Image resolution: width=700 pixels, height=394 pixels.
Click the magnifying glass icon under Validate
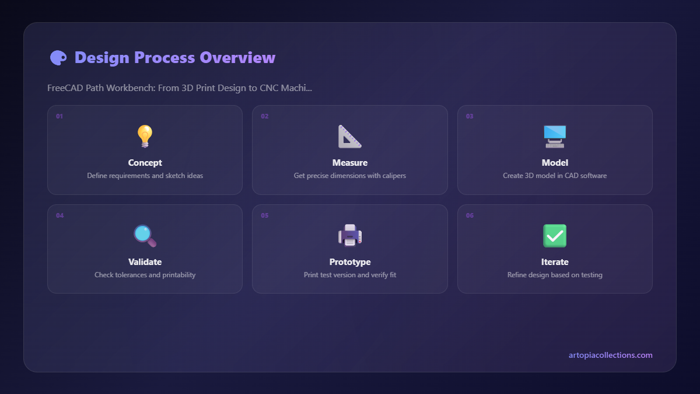pyautogui.click(x=144, y=235)
